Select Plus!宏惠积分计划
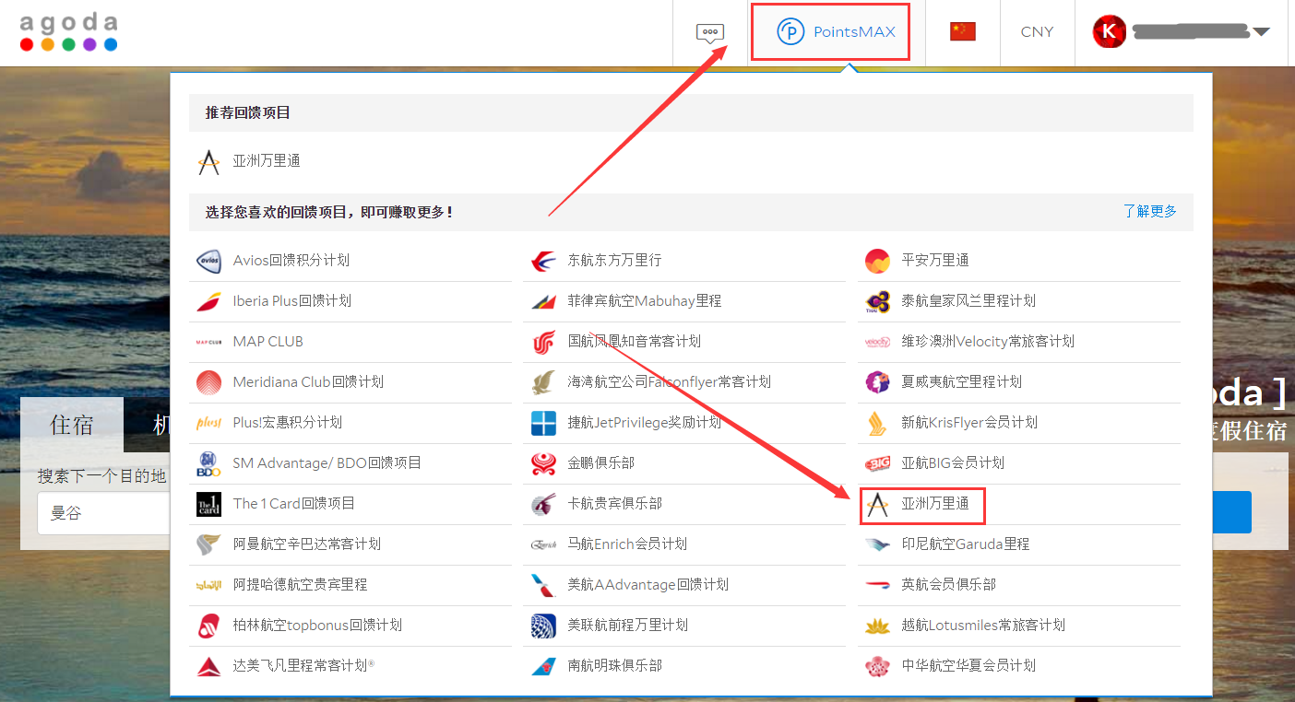1295x702 pixels. pyautogui.click(x=288, y=423)
